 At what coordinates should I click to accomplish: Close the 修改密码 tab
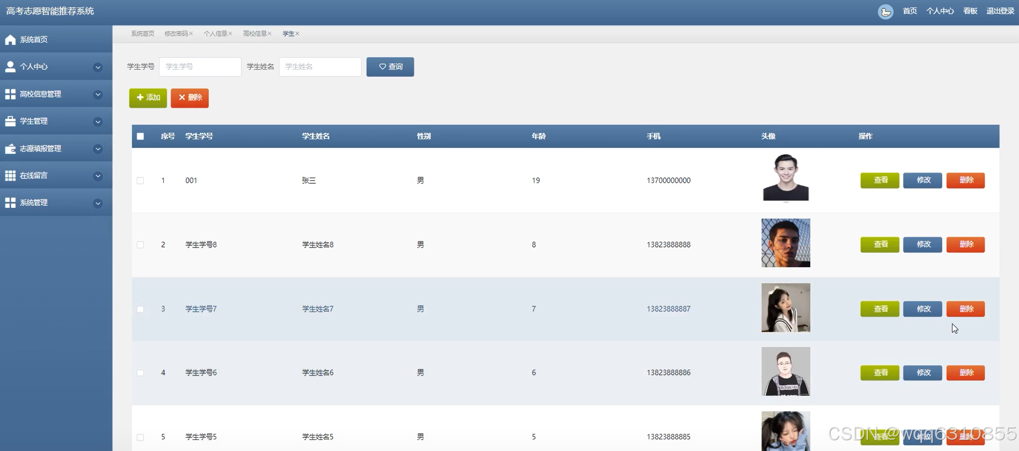click(x=191, y=34)
